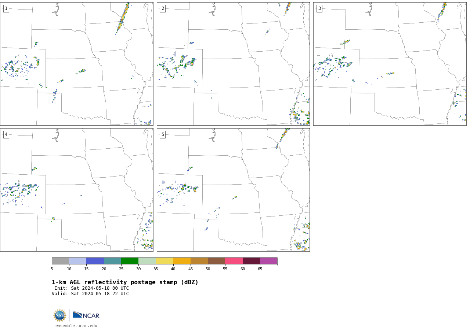Image resolution: width=470 pixels, height=330 pixels.
Task: Click the reflectivity postage stamp title
Action: [x=125, y=282]
